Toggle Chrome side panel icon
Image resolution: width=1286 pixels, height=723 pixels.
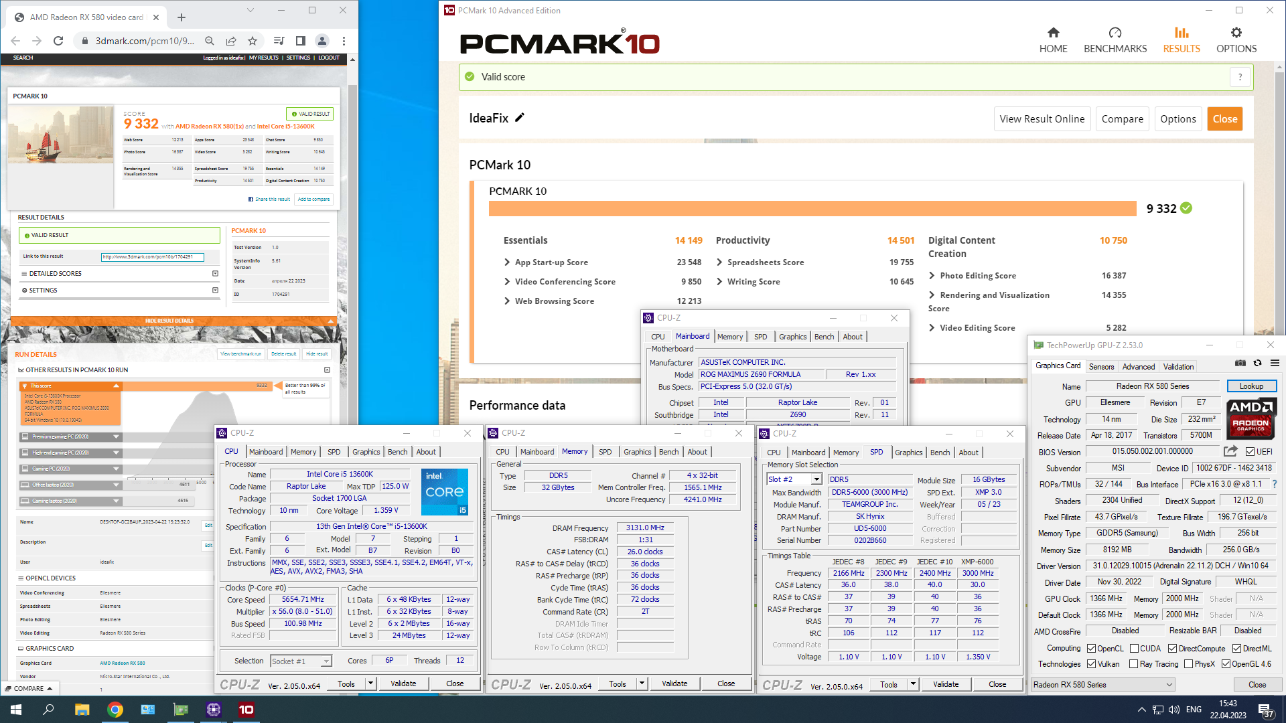pyautogui.click(x=301, y=41)
